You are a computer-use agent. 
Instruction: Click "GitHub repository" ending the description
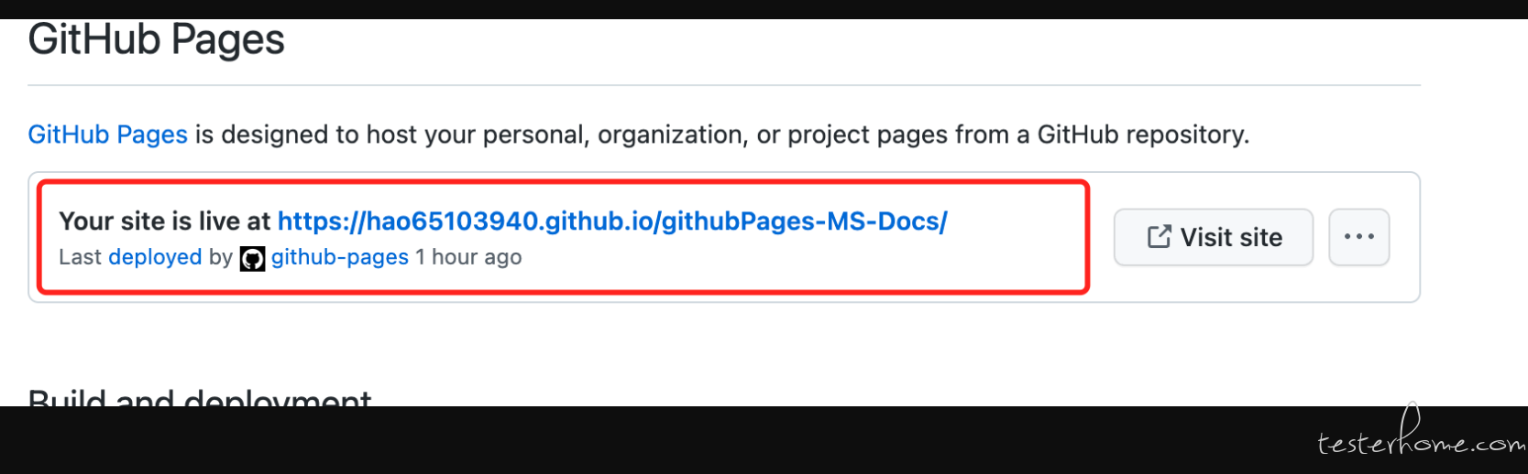(x=1143, y=135)
